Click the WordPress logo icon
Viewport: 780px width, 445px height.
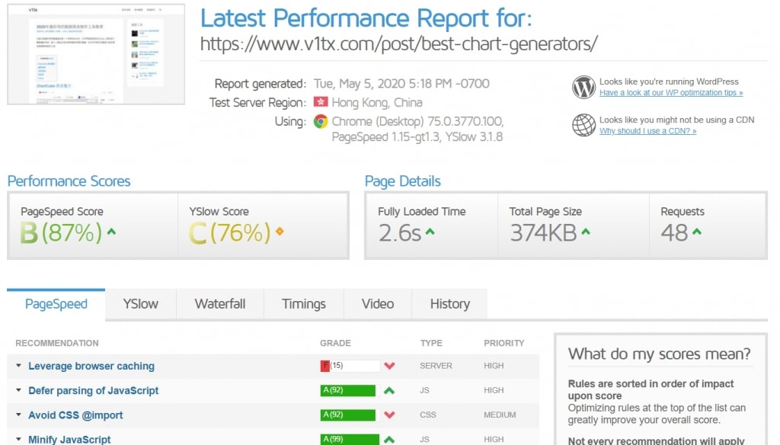583,87
